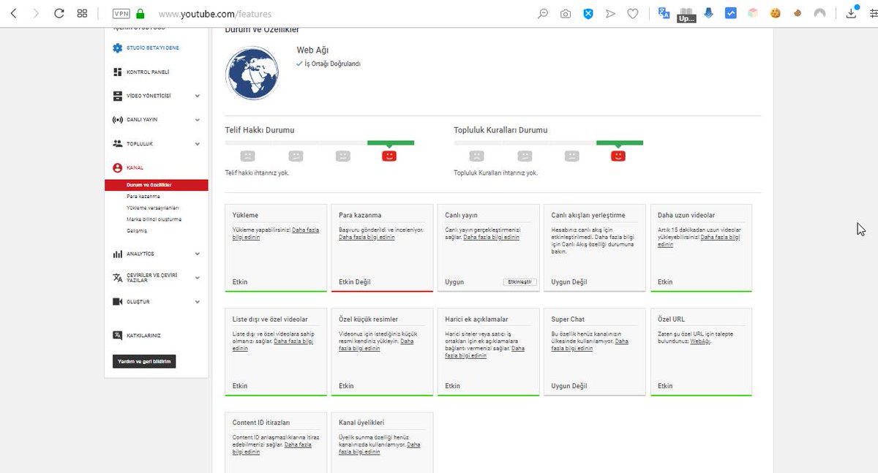
Task: Open learn more link in Yükleme card
Action: (275, 233)
